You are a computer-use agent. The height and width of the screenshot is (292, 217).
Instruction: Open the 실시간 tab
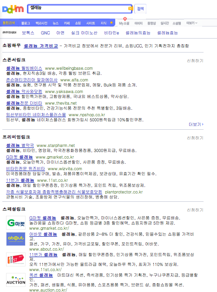[x=164, y=23]
